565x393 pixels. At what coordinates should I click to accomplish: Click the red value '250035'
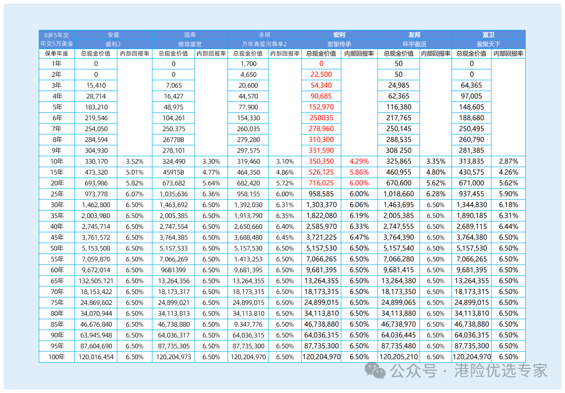point(321,118)
